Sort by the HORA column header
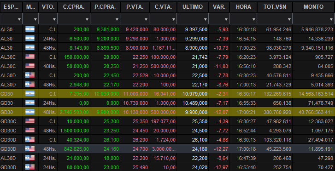Image resolution: width=335 pixels, height=171 pixels. click(x=243, y=7)
